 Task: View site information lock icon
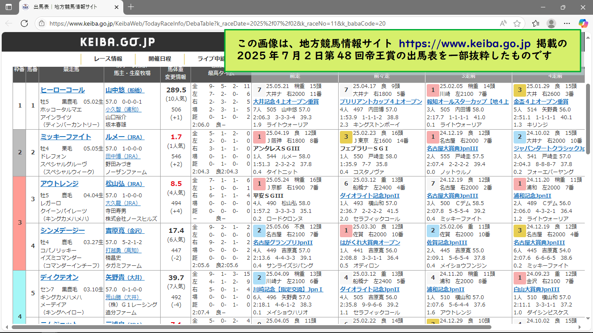click(x=42, y=23)
